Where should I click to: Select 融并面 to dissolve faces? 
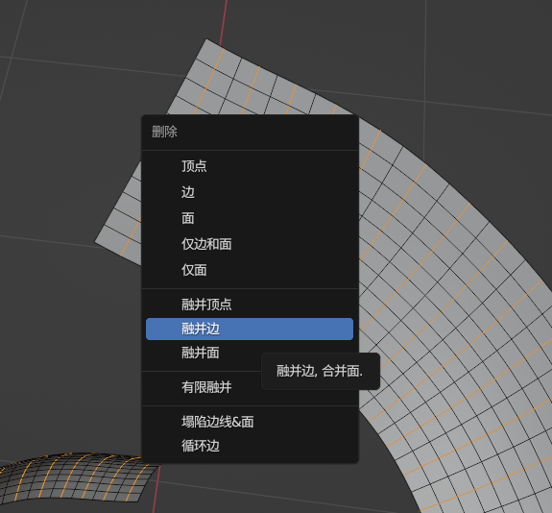pos(250,353)
